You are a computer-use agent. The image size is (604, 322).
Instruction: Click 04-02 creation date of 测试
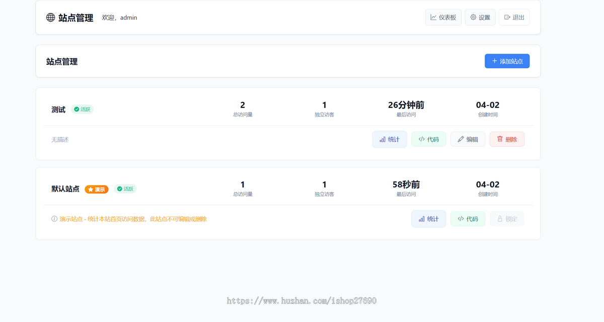(x=488, y=105)
